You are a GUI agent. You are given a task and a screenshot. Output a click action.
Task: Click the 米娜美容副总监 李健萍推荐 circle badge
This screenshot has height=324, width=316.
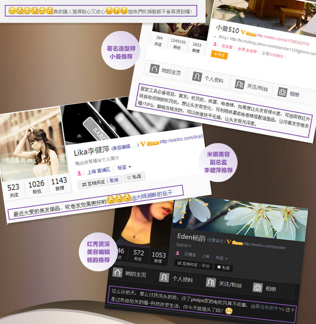pyautogui.click(x=218, y=162)
